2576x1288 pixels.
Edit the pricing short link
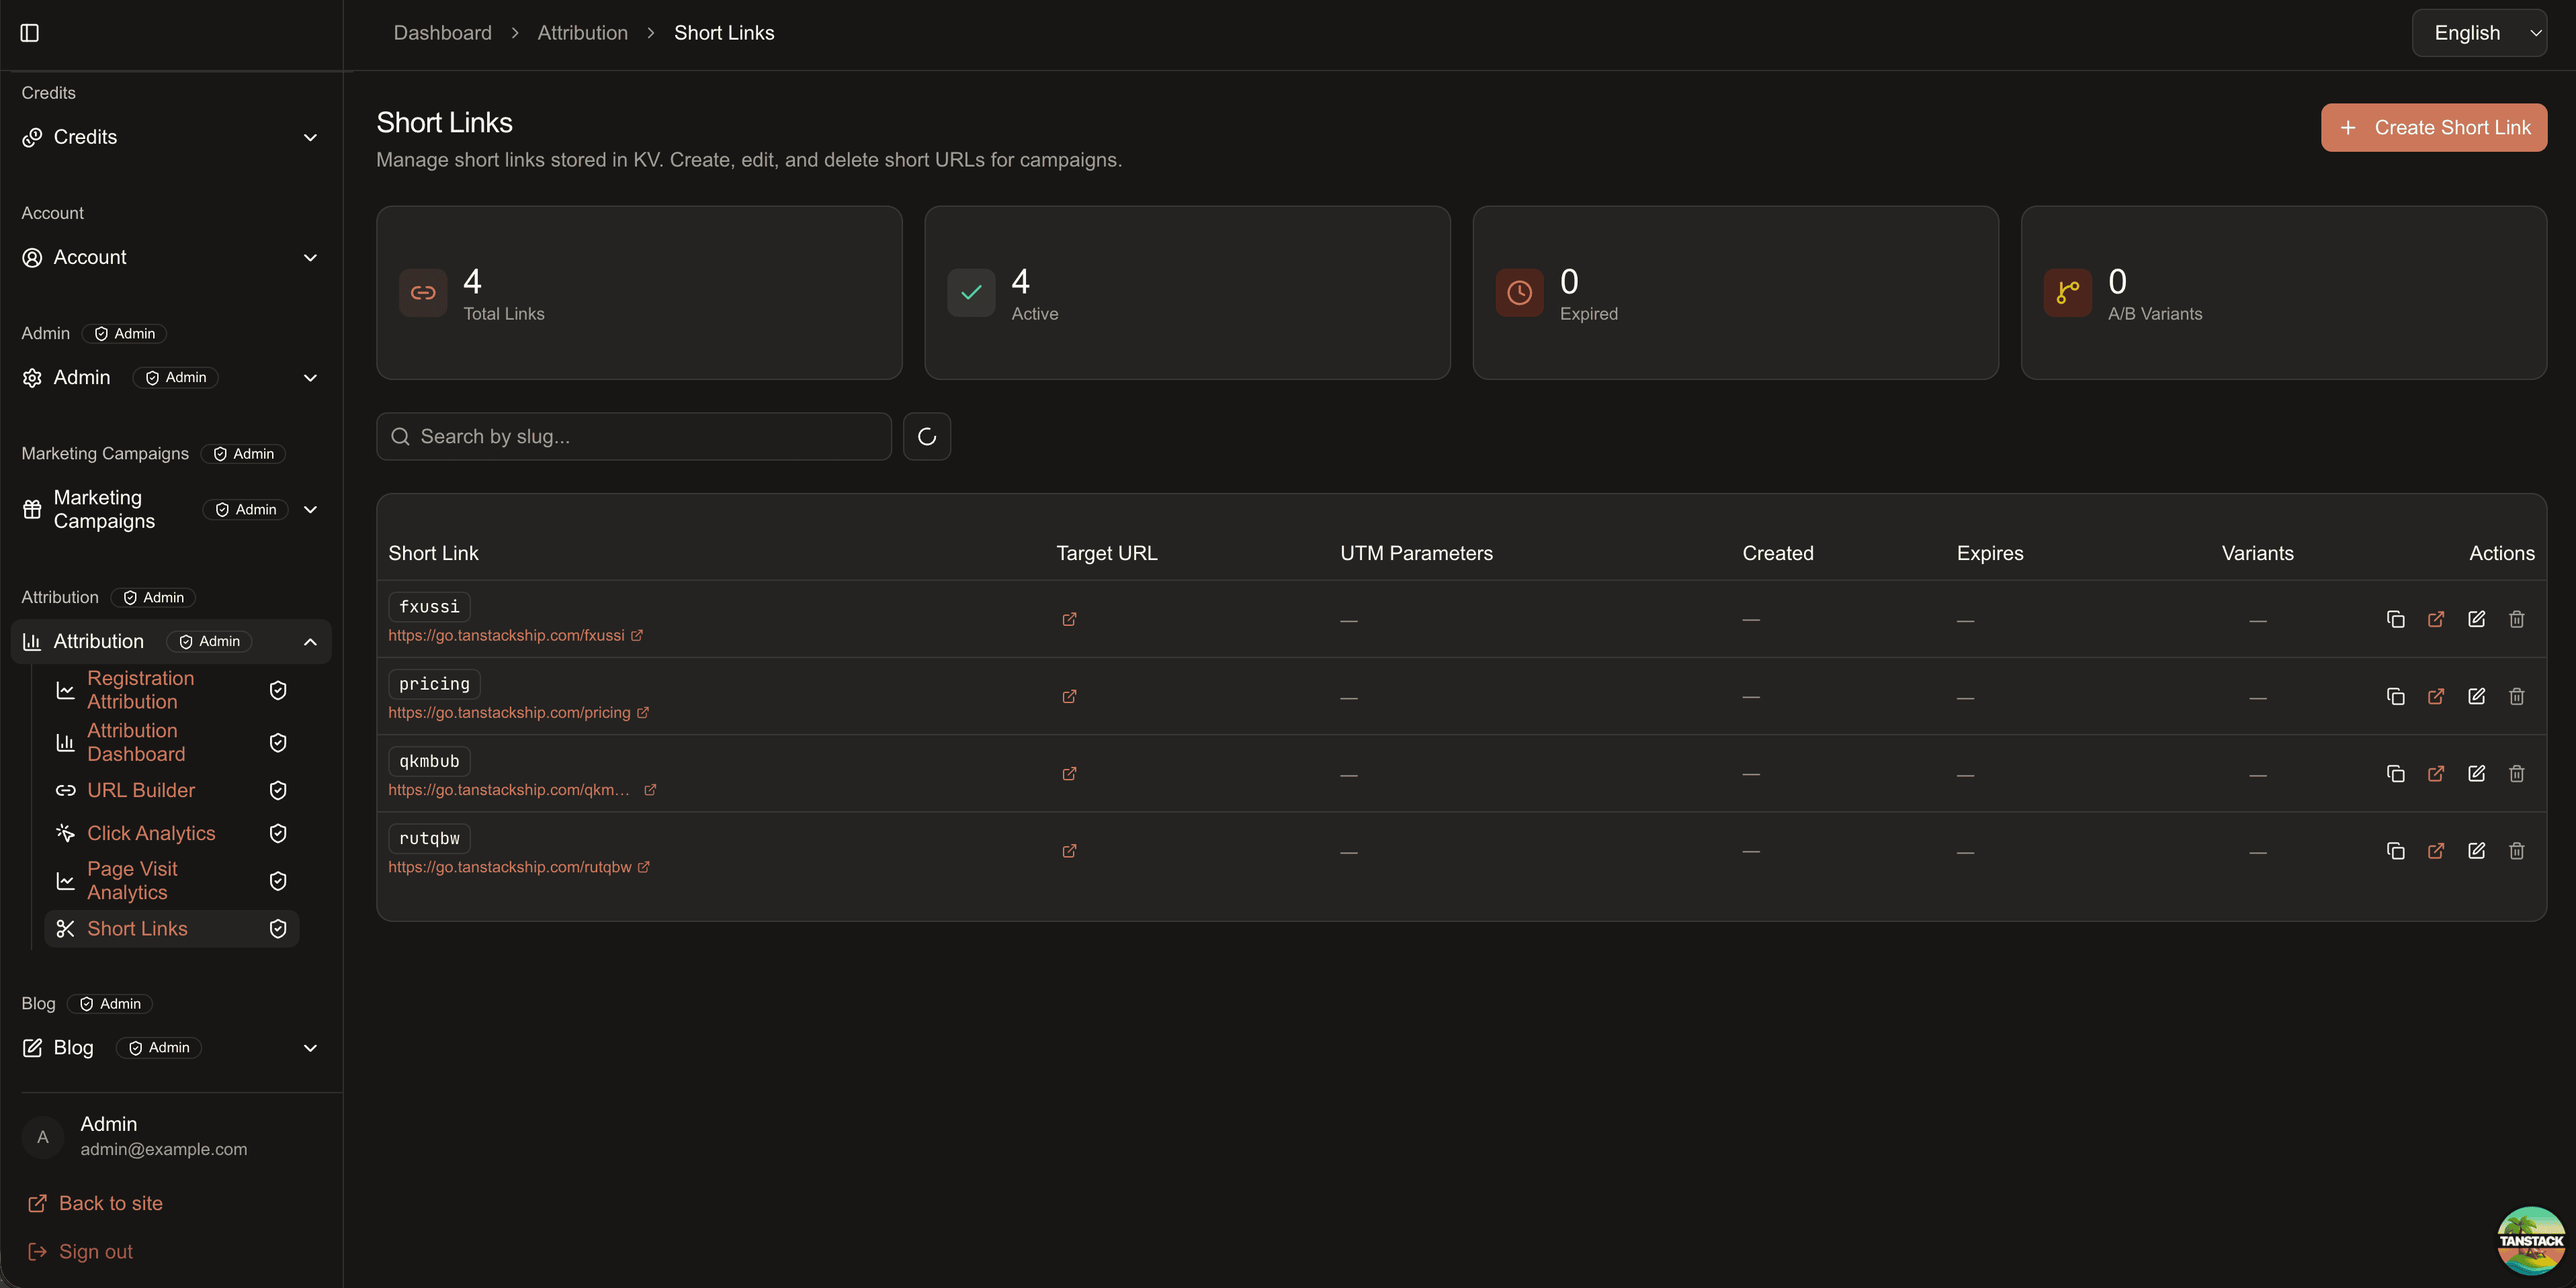point(2476,696)
